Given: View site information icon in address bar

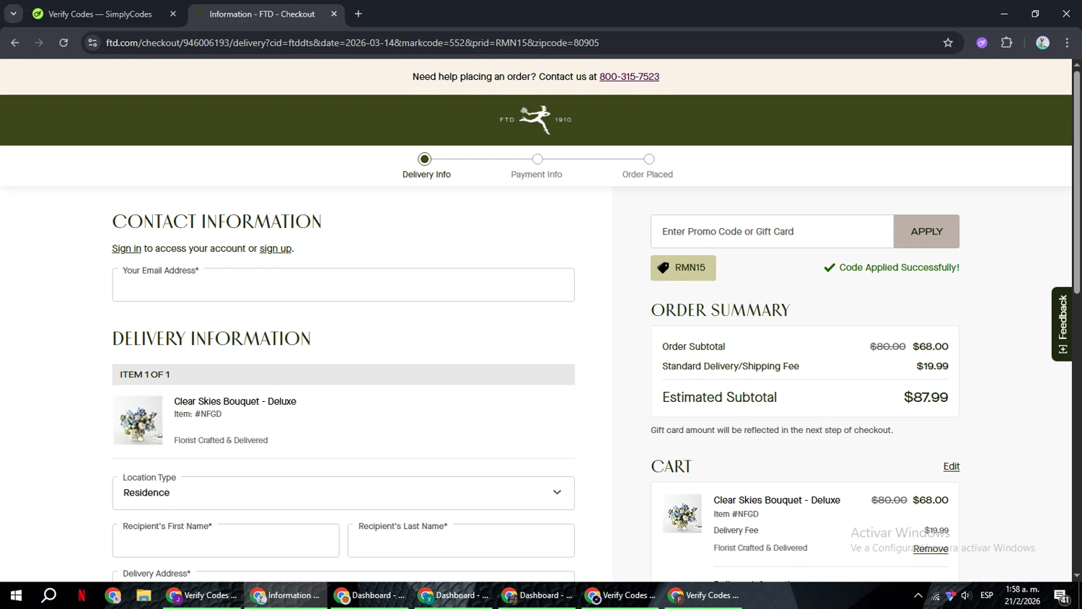Looking at the screenshot, I should click(x=92, y=43).
